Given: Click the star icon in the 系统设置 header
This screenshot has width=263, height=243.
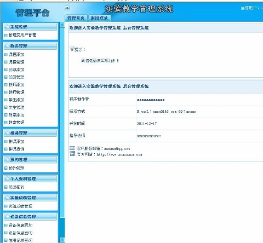Looking at the screenshot, I should [x=8, y=27].
